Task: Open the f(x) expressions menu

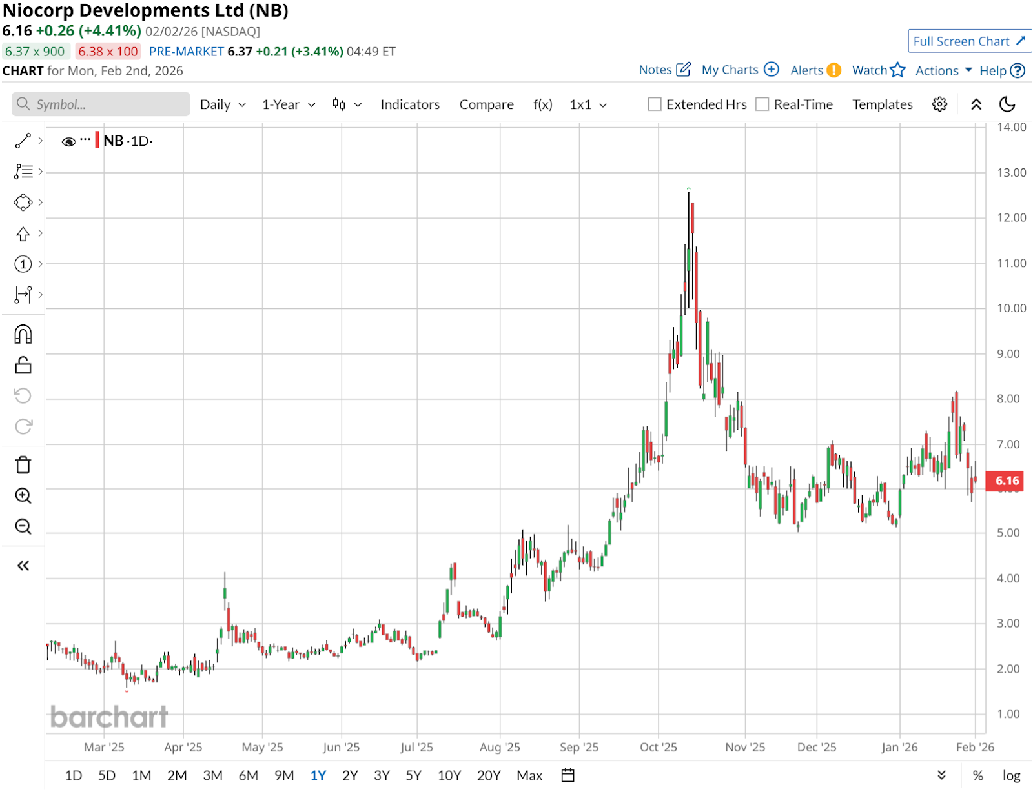Action: (542, 104)
